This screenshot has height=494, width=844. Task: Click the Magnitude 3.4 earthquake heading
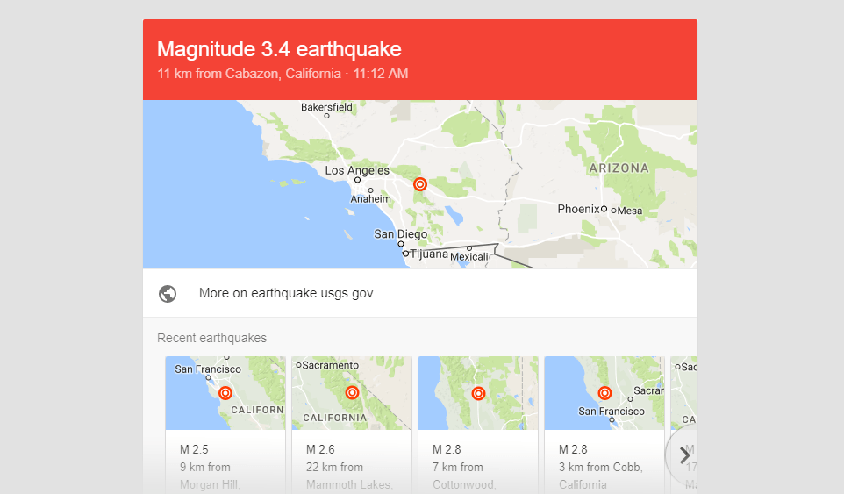(x=279, y=49)
